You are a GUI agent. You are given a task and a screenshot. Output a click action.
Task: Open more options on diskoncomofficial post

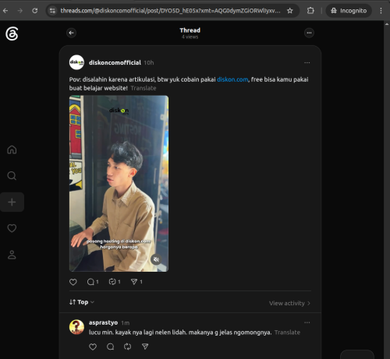click(307, 62)
